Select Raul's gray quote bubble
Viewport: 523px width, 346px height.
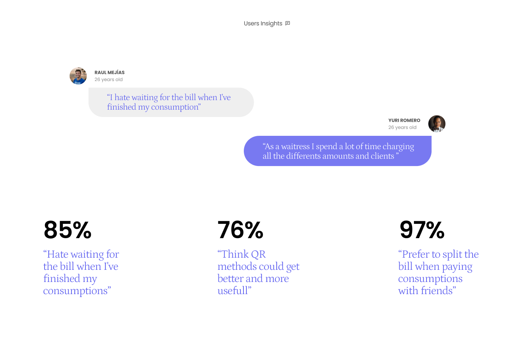click(171, 102)
